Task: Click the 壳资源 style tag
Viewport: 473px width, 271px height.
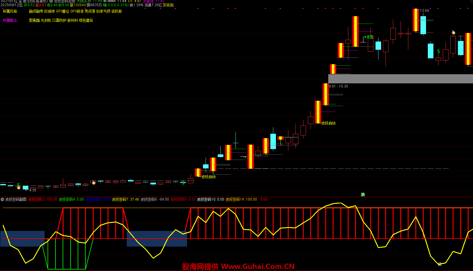Action: pyautogui.click(x=90, y=11)
